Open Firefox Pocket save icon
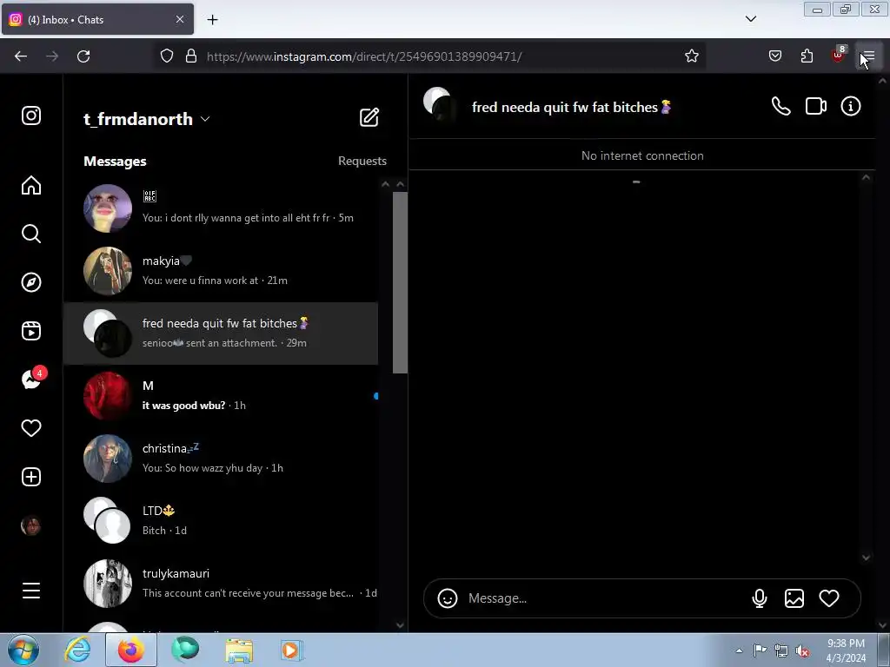This screenshot has height=667, width=890. [x=774, y=56]
